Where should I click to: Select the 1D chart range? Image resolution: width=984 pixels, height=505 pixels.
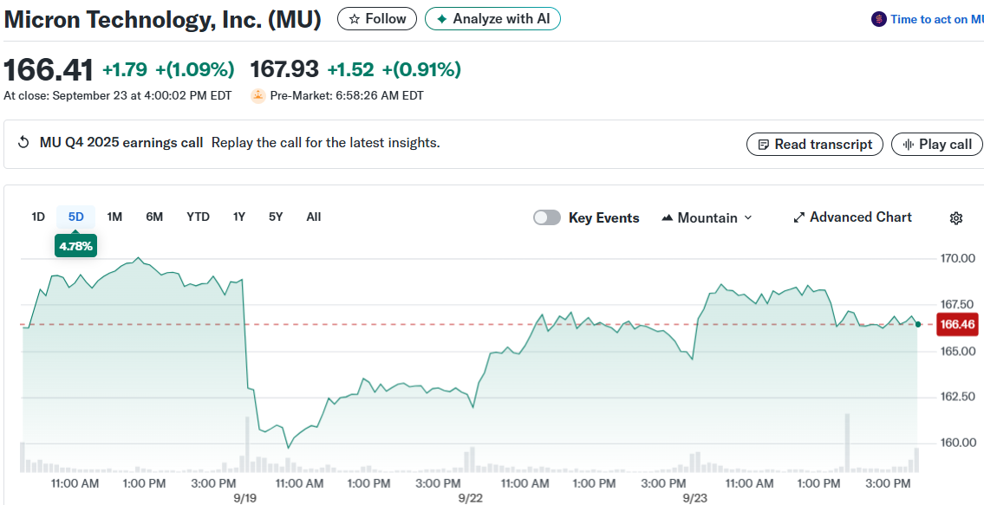click(x=38, y=217)
